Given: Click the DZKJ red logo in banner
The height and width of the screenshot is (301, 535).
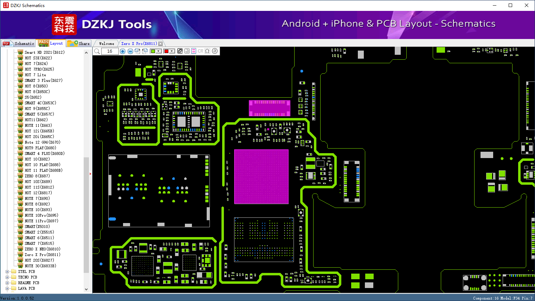Looking at the screenshot, I should [x=64, y=25].
